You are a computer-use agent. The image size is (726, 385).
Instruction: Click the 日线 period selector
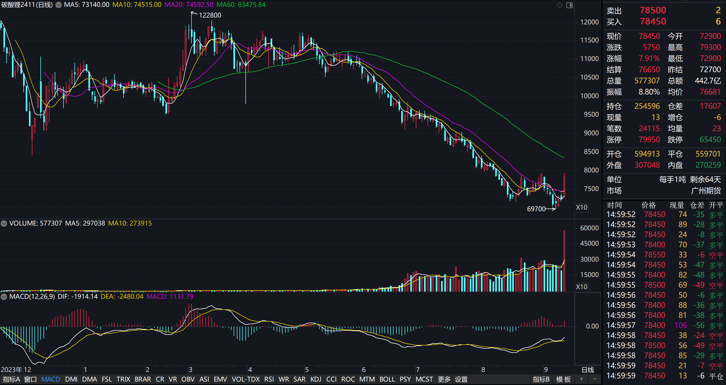(588, 370)
